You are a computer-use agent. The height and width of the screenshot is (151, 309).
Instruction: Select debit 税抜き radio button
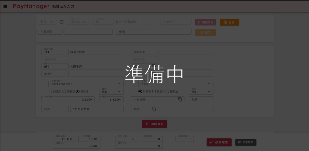[x=64, y=91]
